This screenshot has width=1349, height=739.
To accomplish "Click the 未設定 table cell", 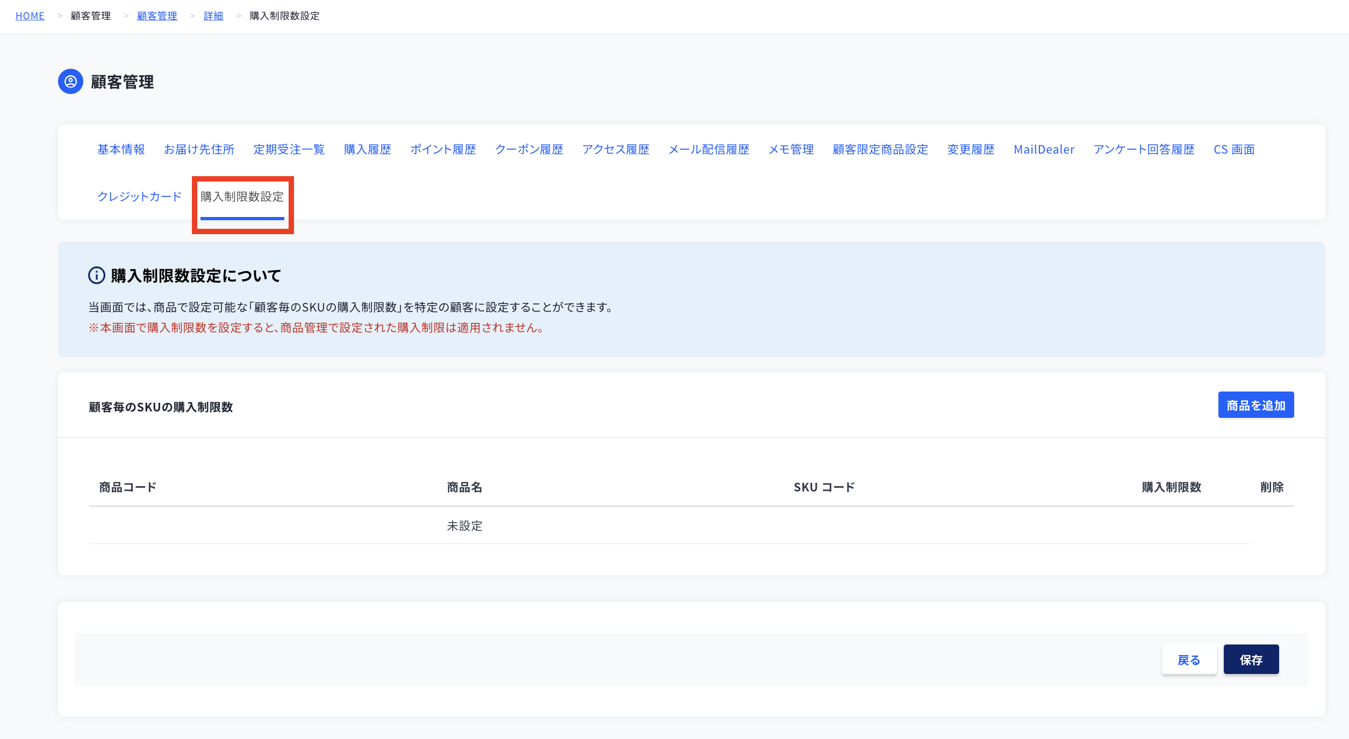I will tap(465, 526).
